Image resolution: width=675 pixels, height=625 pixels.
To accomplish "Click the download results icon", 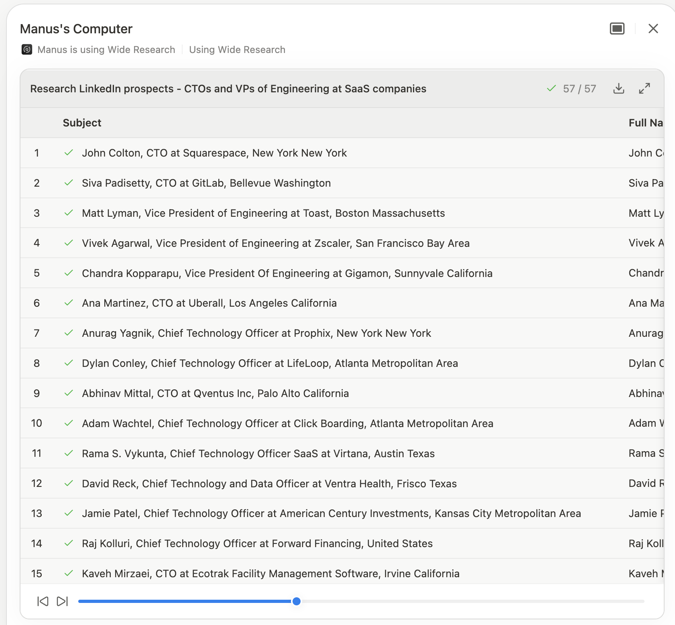I will click(619, 88).
